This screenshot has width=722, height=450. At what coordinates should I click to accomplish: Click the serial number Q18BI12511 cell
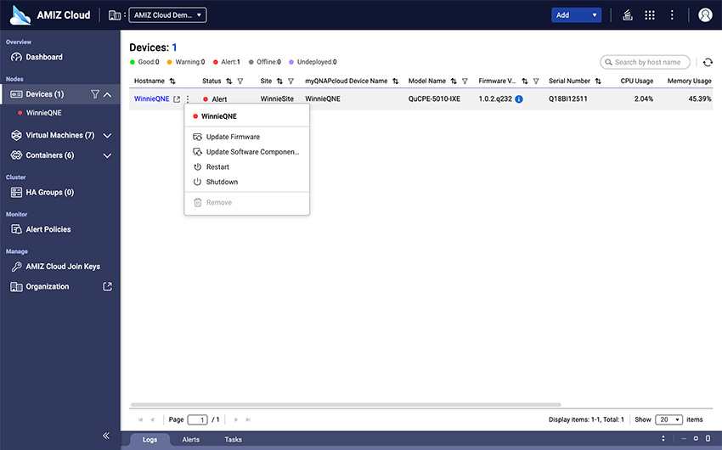pyautogui.click(x=567, y=99)
